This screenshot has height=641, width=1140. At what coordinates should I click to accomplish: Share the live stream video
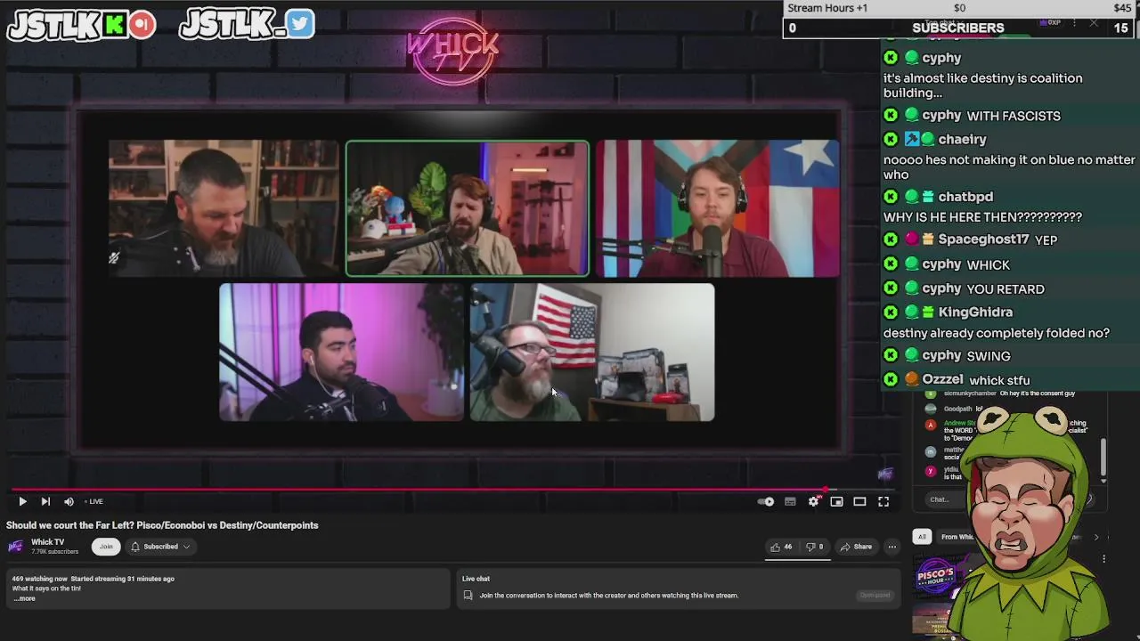click(x=857, y=547)
